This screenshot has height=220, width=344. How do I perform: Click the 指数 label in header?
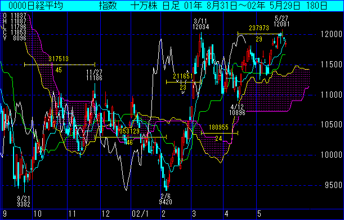[x=108, y=6]
